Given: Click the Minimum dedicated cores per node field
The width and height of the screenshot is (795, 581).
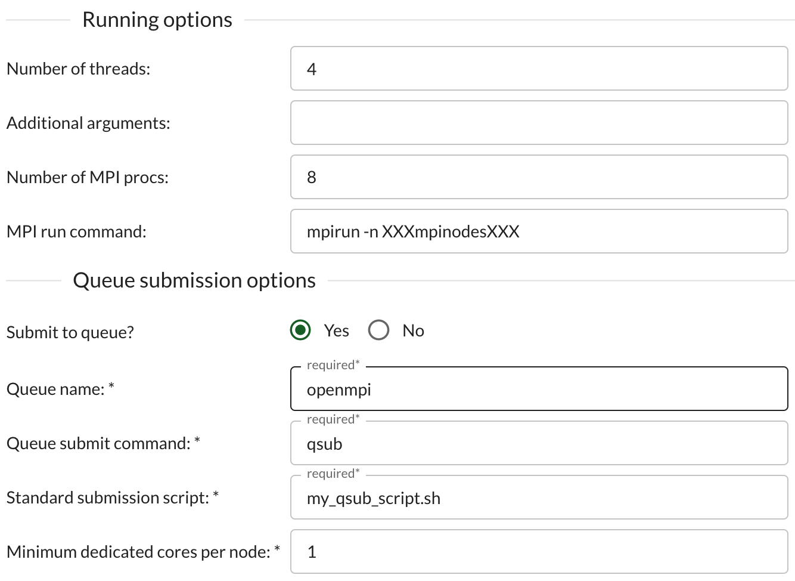Looking at the screenshot, I should pos(536,552).
